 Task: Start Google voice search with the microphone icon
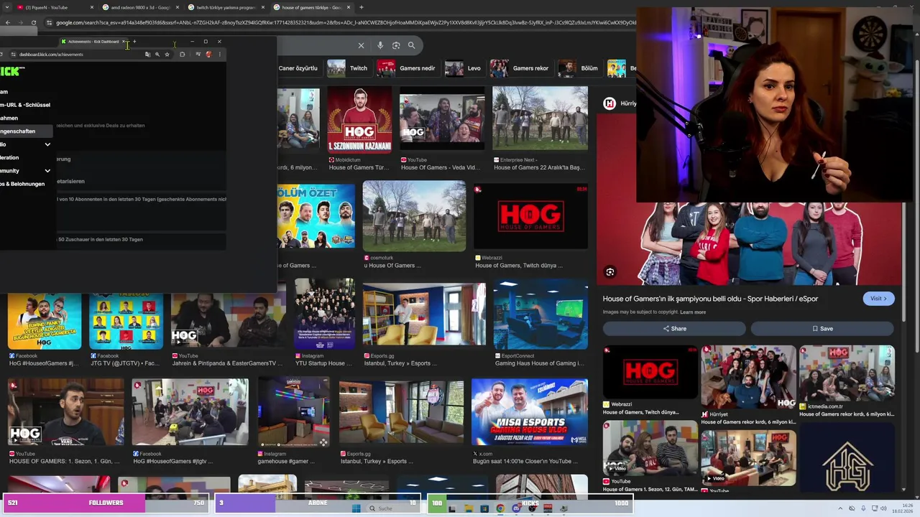(380, 45)
